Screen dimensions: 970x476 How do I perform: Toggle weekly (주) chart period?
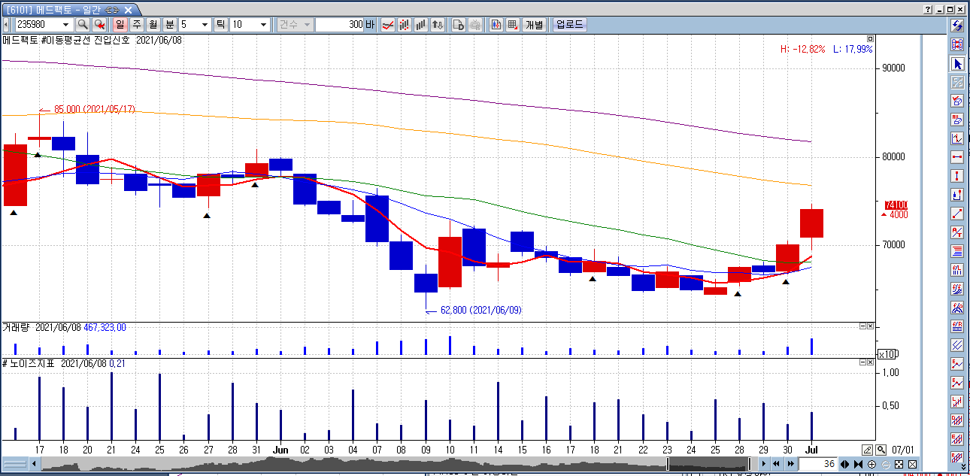click(136, 25)
